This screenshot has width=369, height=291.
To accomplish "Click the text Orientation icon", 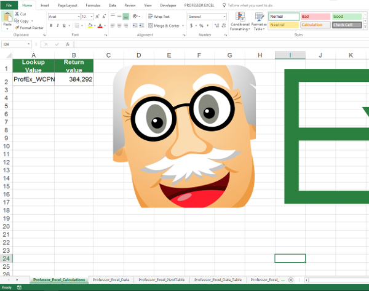I will tap(135, 16).
